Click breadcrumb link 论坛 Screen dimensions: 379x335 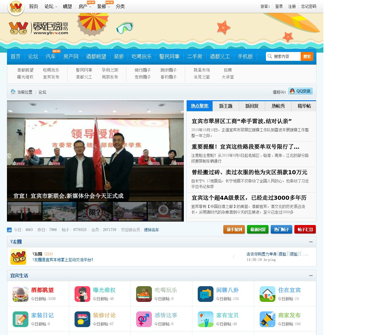tap(42, 92)
